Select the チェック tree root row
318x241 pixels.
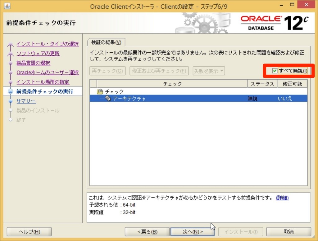tap(198, 91)
